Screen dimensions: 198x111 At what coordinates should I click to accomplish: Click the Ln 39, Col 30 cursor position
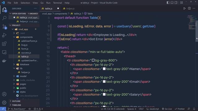(113, 109)
